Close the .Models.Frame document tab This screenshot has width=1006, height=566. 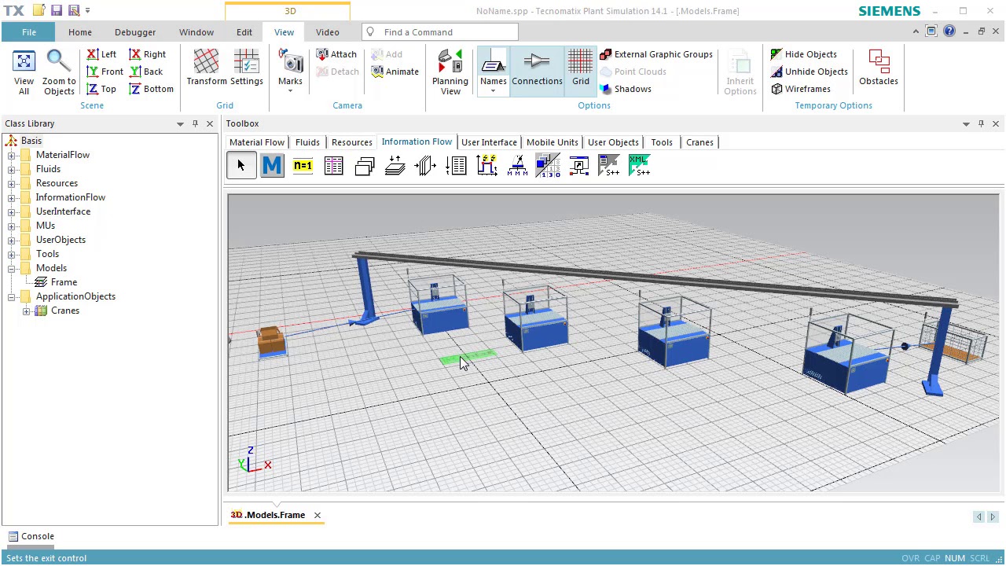click(318, 515)
